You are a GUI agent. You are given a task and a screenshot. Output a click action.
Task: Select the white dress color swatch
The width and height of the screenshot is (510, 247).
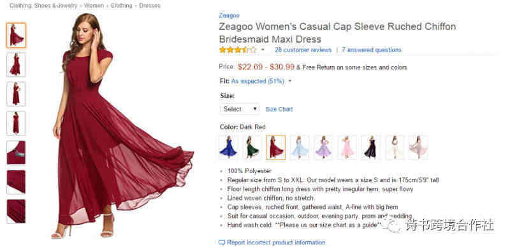point(395,147)
